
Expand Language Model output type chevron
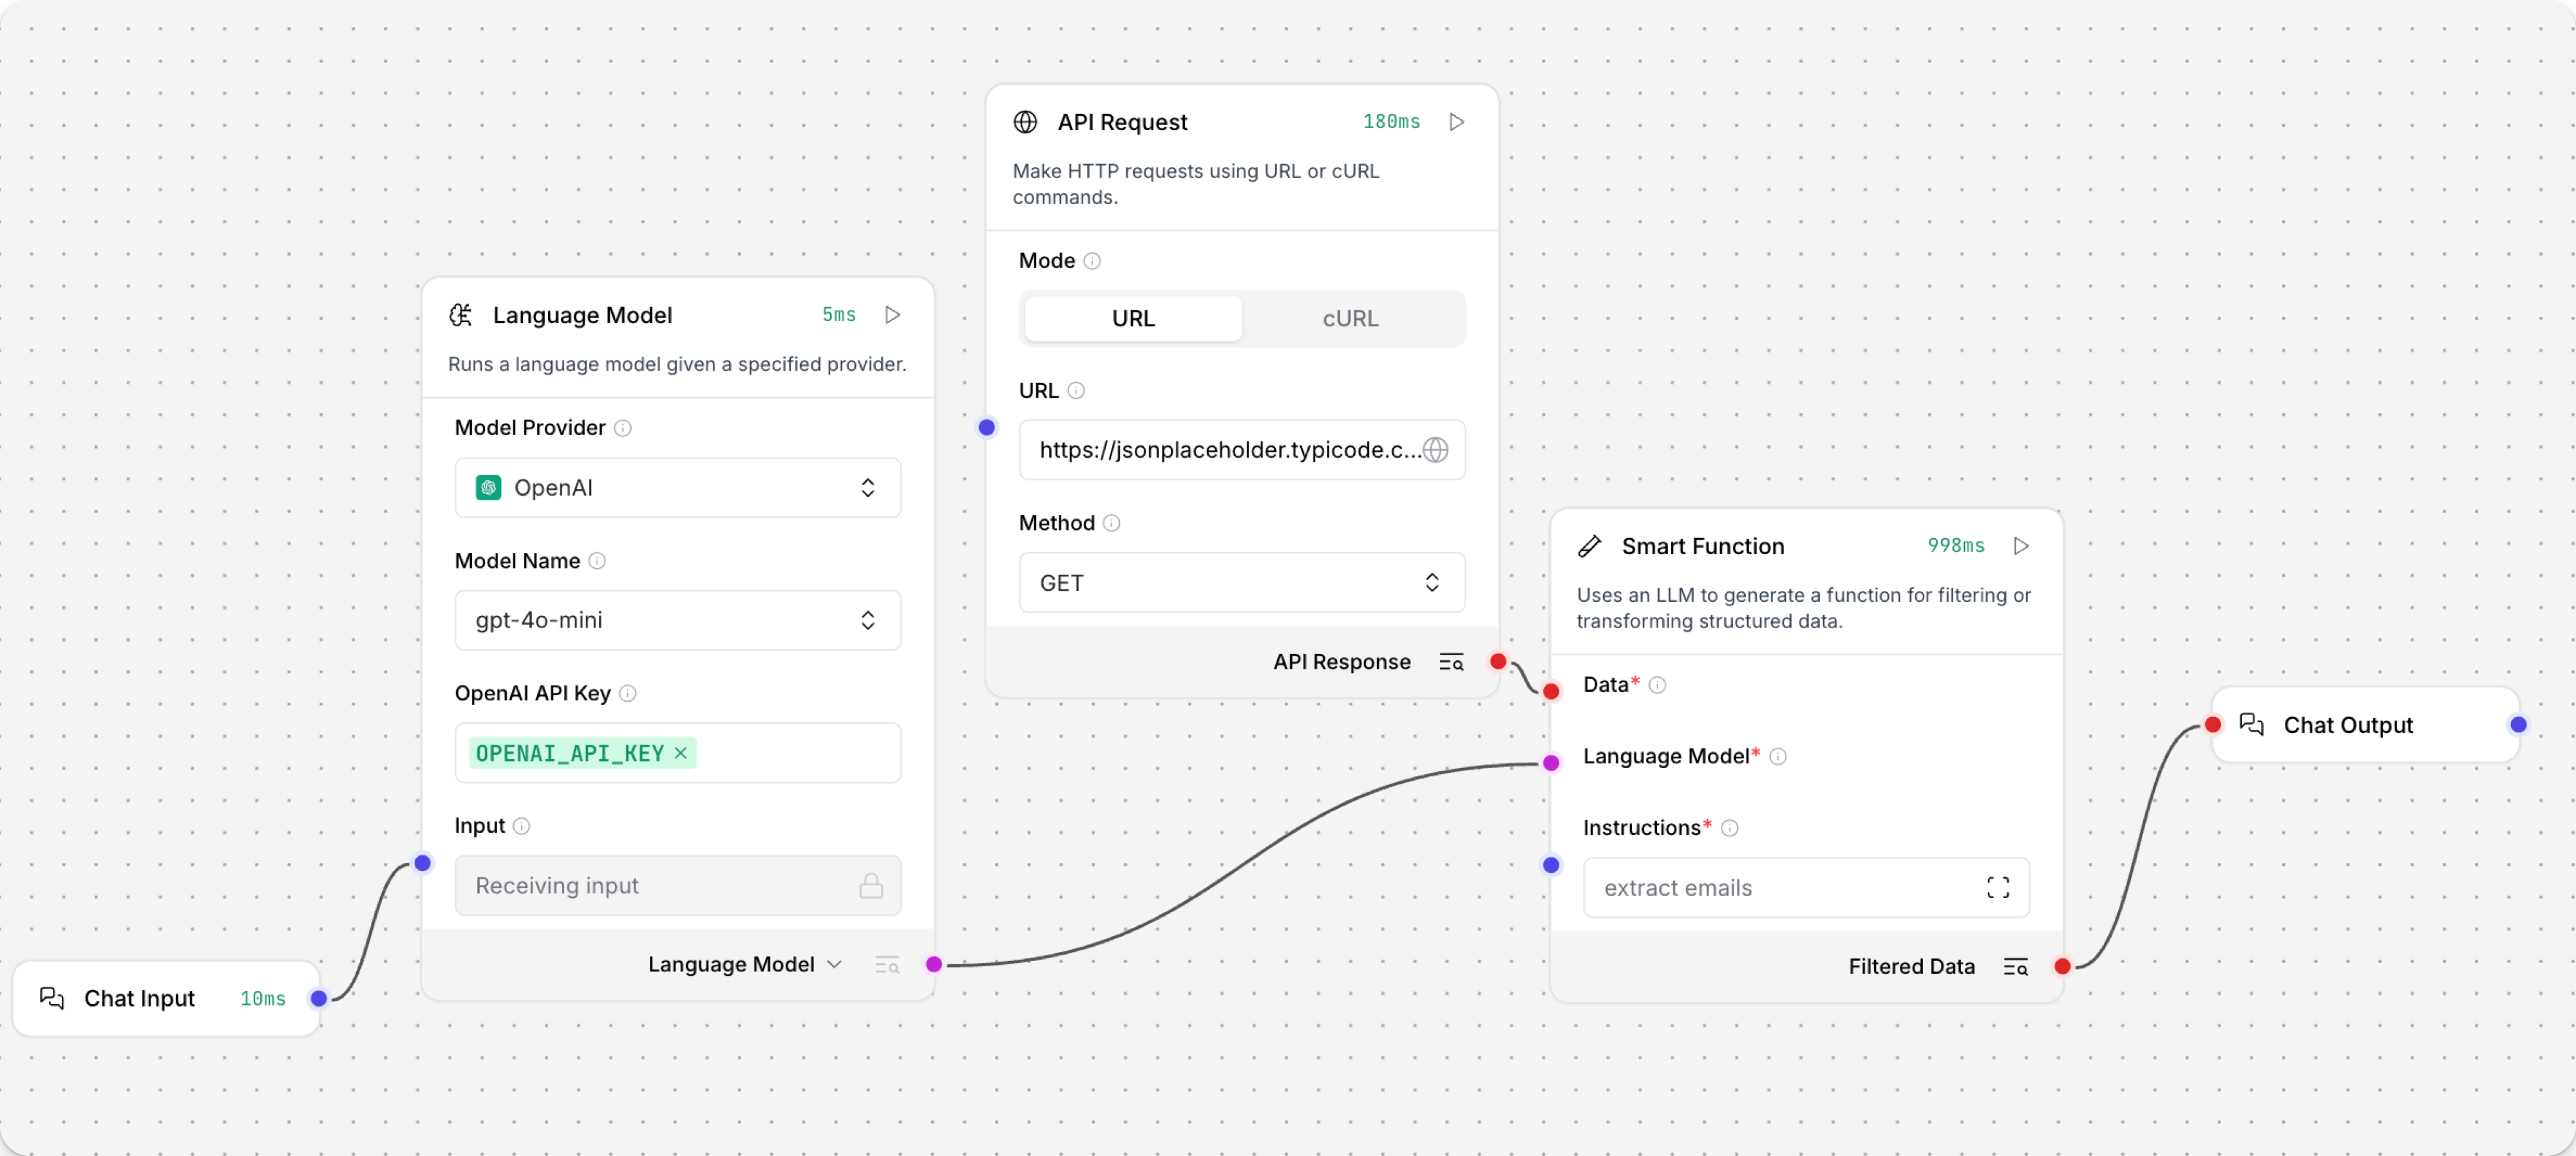[834, 964]
